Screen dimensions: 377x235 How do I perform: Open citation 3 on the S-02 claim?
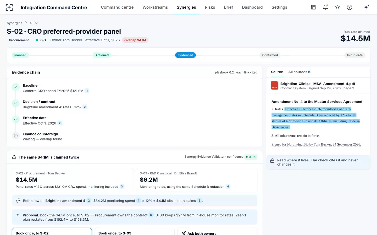[x=122, y=186]
